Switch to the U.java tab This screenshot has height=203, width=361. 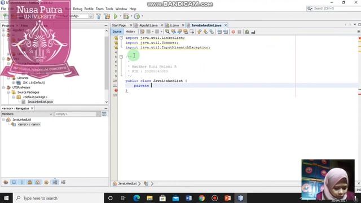174,25
